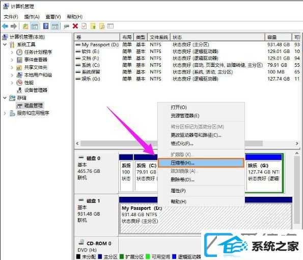Select Performance (性能) icon in tree
The width and height of the screenshot is (303, 260).
click(x=19, y=83)
